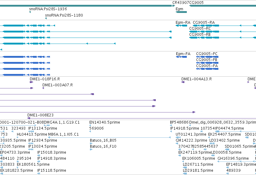
Task: Click the DME1-004A13.R feature
Action: click(x=183, y=82)
